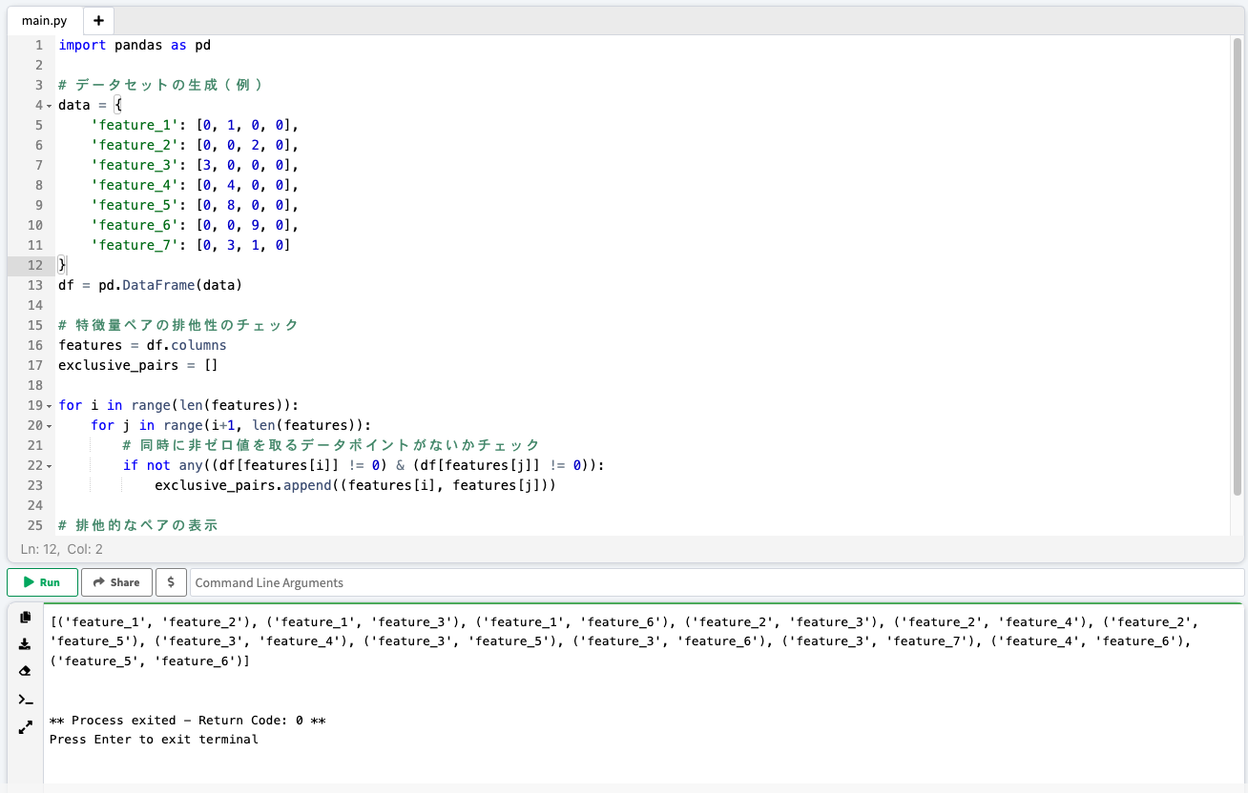Image resolution: width=1248 pixels, height=793 pixels.
Task: Copy the program output
Action: coord(25,618)
